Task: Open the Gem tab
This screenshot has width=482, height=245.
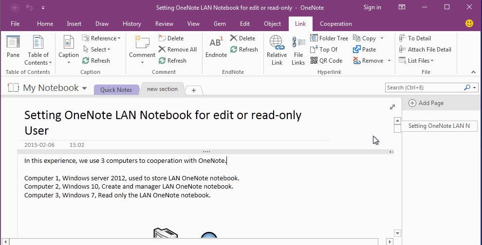Action: click(220, 24)
